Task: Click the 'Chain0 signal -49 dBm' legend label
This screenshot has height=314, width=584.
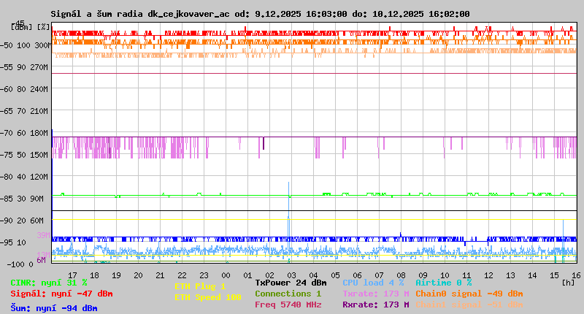Action: [469, 294]
